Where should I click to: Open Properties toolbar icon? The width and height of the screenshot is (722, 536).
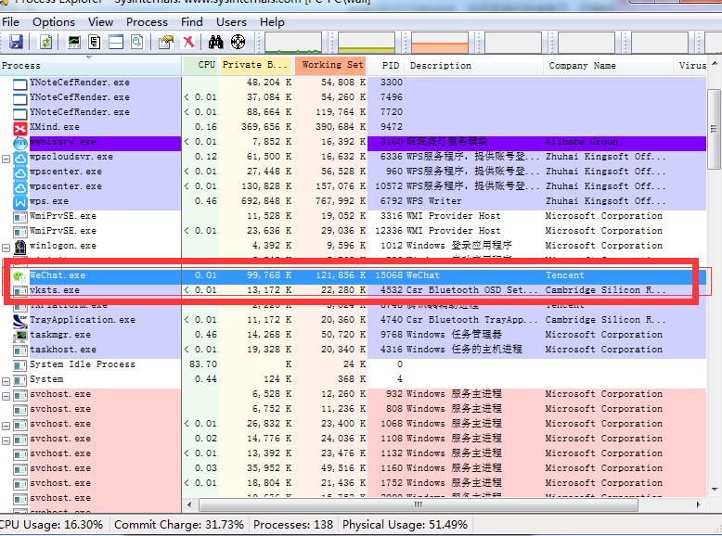pyautogui.click(x=166, y=43)
